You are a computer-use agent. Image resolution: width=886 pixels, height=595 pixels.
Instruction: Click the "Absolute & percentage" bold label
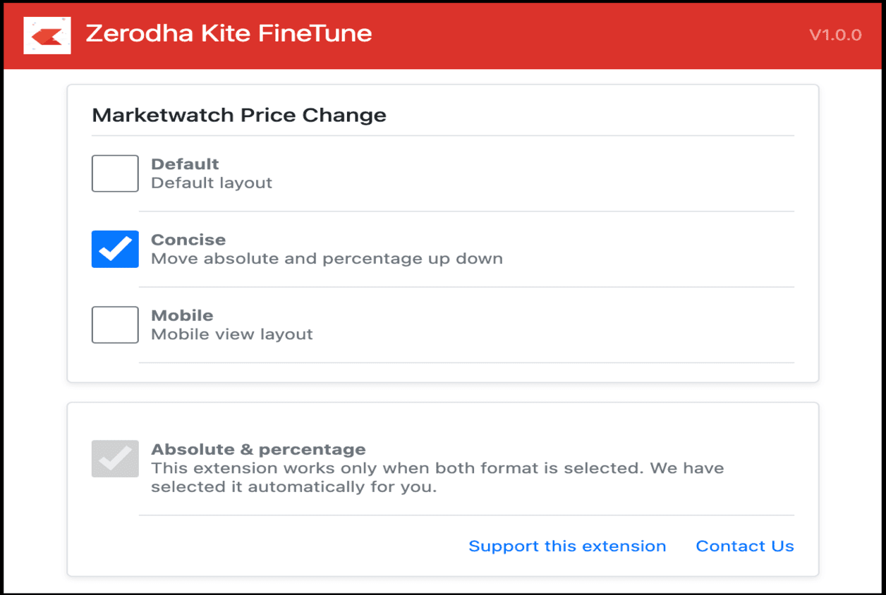pyautogui.click(x=258, y=449)
